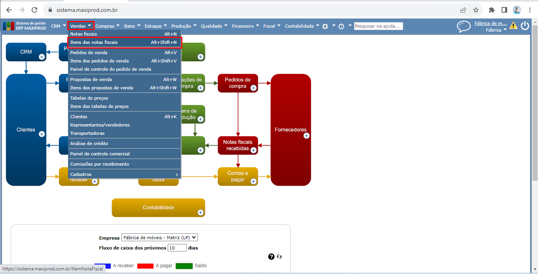Open Chrome profile avatar
538x274 pixels.
[x=517, y=10]
